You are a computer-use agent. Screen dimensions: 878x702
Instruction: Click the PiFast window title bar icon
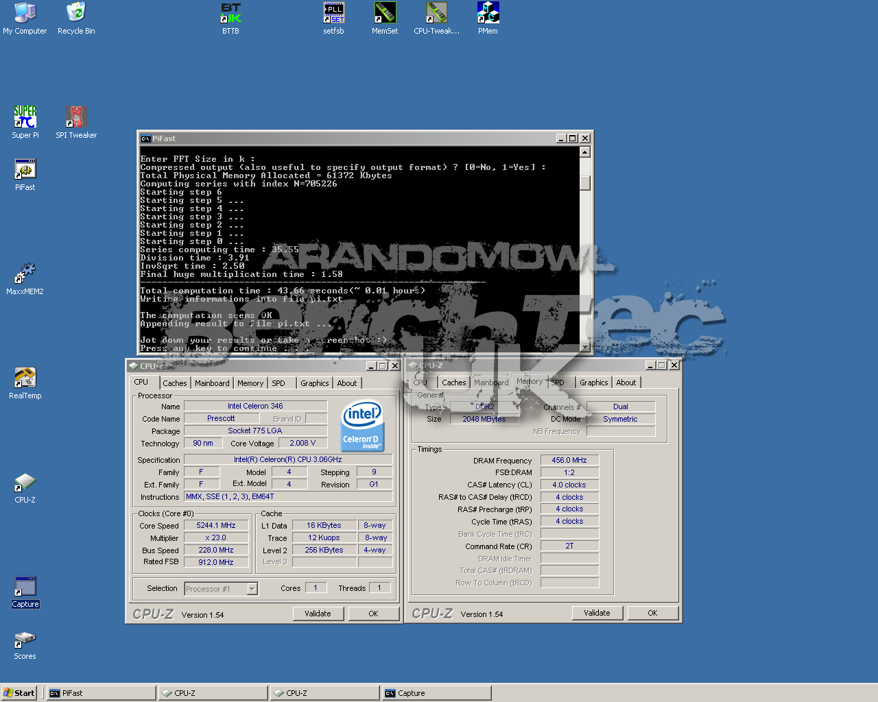(x=145, y=138)
